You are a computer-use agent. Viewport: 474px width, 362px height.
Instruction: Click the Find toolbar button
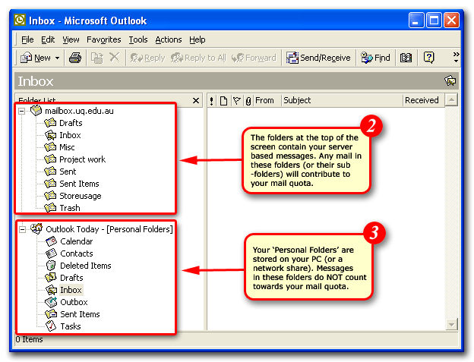(375, 58)
